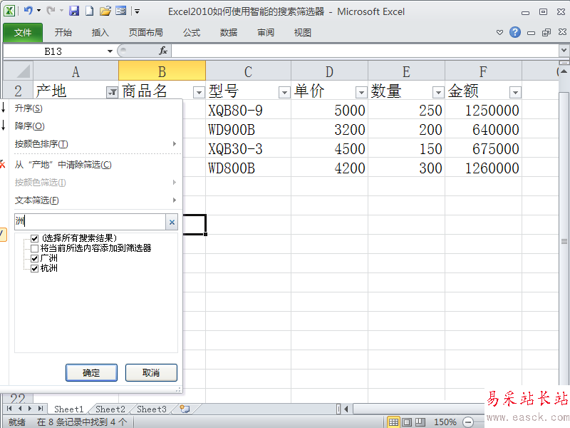This screenshot has height=428, width=570.
Task: Click cell containing XQB80-9
Action: tap(248, 110)
